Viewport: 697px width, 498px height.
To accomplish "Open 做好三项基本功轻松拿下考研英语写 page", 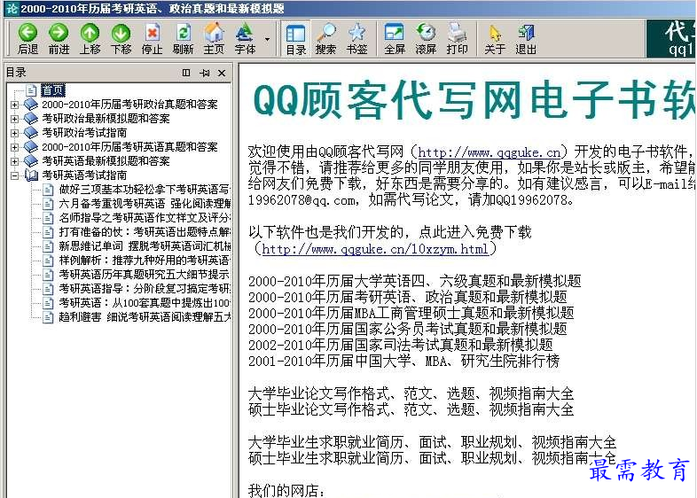I will pyautogui.click(x=145, y=190).
